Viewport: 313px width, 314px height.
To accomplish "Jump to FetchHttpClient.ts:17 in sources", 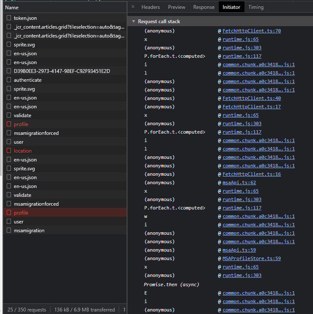I will point(252,107).
